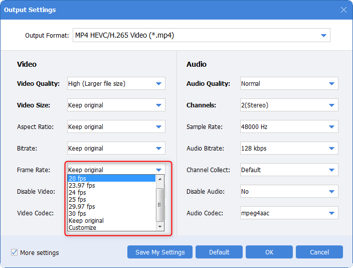Screen dimensions: 353x268
Task: Open the Audio Codec dropdown
Action: (x=289, y=213)
